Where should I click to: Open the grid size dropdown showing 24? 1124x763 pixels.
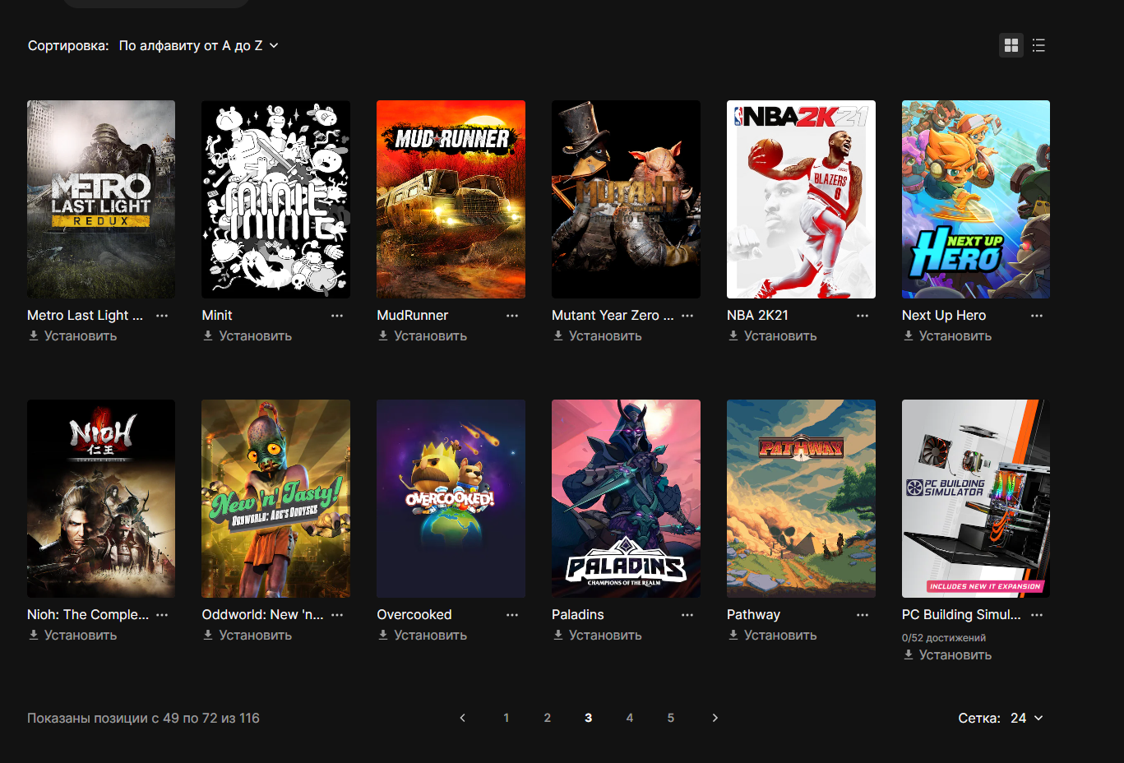(x=1027, y=718)
